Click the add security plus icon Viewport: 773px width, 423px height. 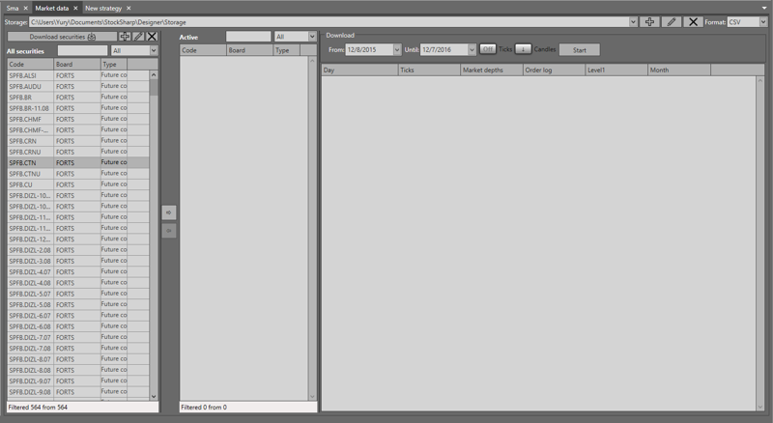tap(125, 37)
